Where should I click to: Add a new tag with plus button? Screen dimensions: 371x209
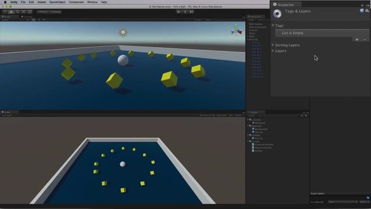[357, 39]
